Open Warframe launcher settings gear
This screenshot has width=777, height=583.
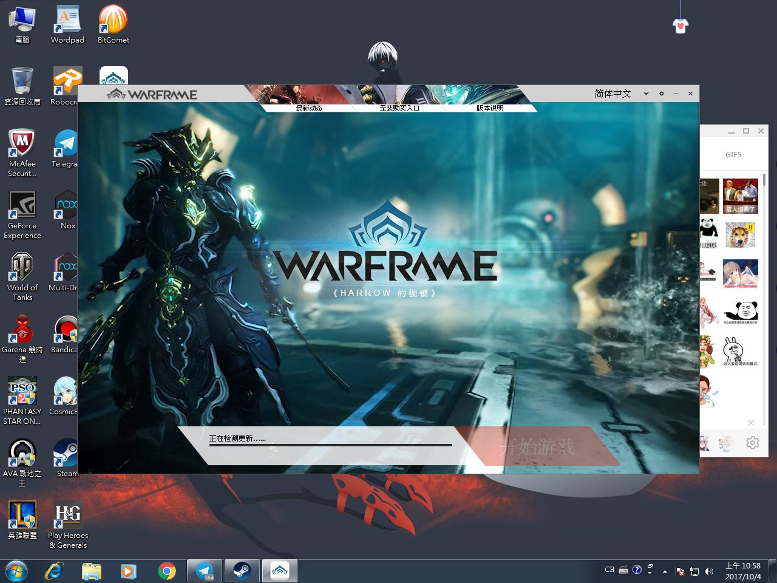click(x=661, y=94)
